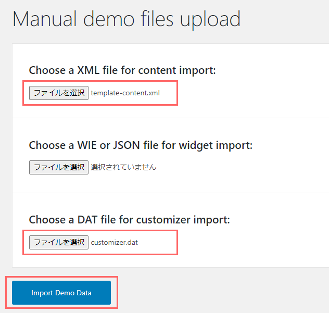Click 'Choose a WIE or JSON file' heading
Viewport: 329px width, 313px height.
(x=141, y=145)
